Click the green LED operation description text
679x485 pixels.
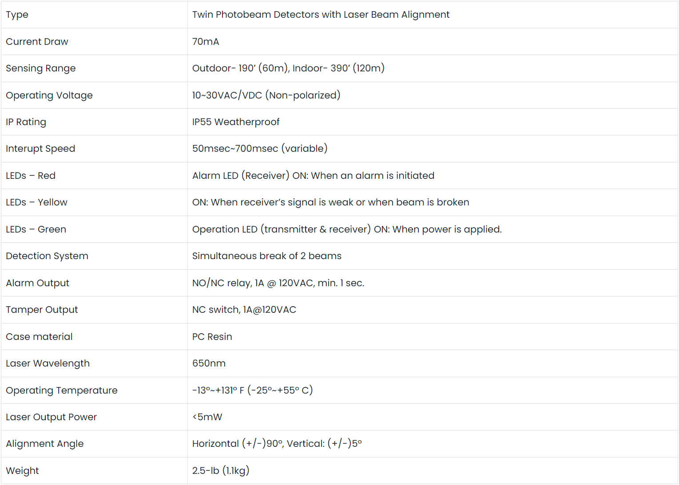(x=347, y=229)
